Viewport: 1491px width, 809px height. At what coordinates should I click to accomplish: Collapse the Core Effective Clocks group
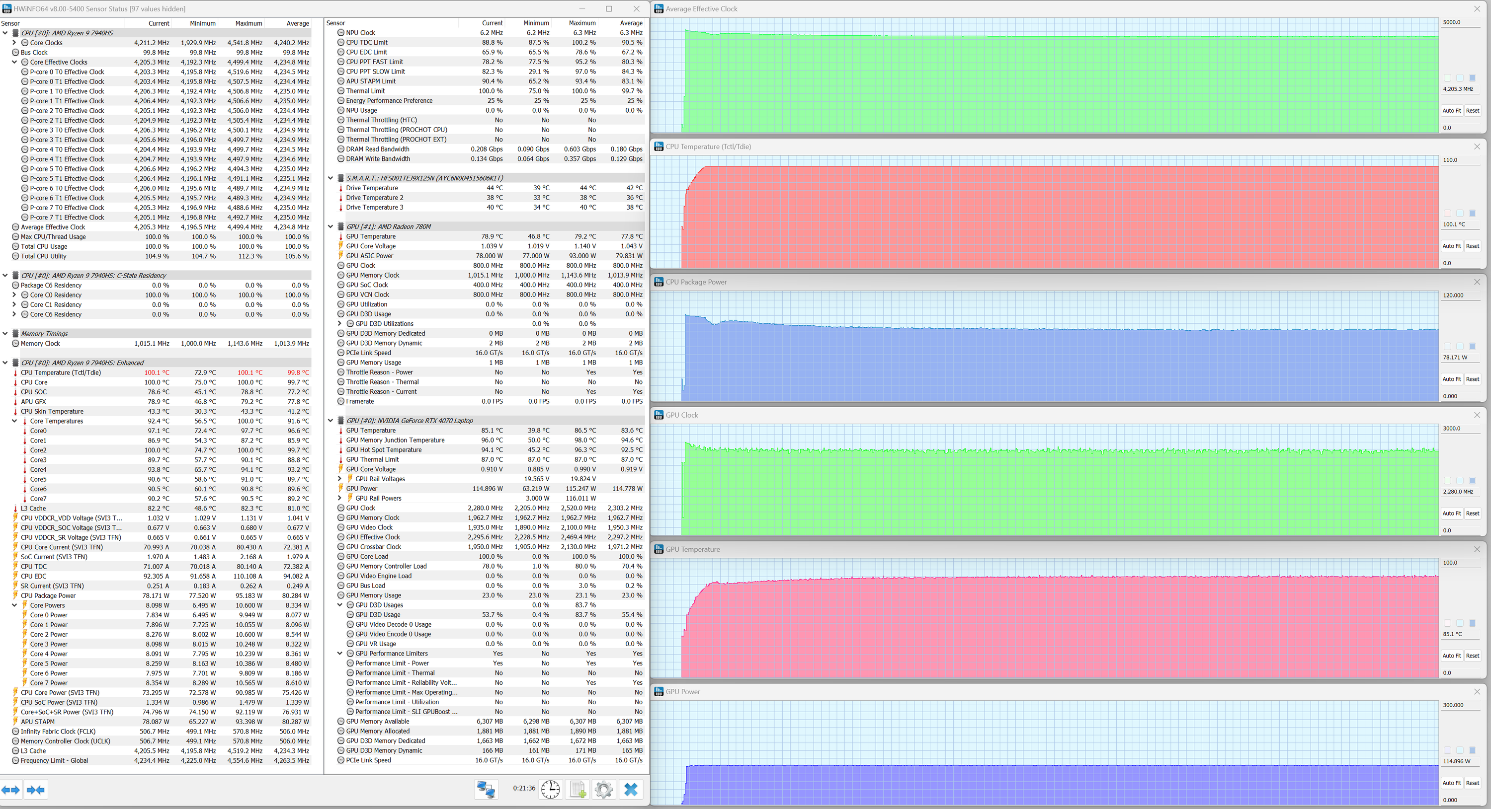click(14, 63)
